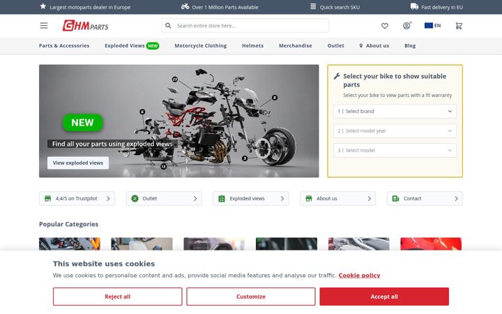The image size is (502, 314).
Task: Click the GHM Parts logo
Action: pos(86,26)
